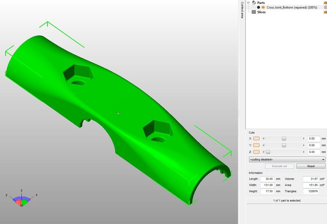
Task: Click the Execute cut button
Action: [x=279, y=166]
